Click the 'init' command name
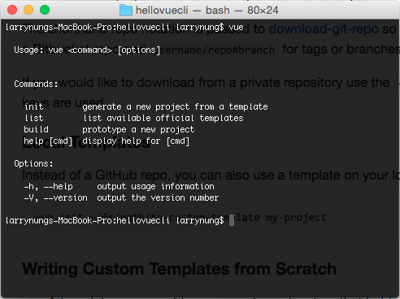 tap(33, 106)
